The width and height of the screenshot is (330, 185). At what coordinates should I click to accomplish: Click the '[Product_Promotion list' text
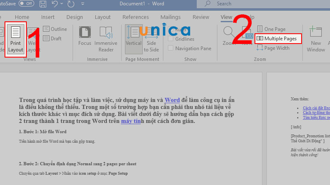(310, 136)
